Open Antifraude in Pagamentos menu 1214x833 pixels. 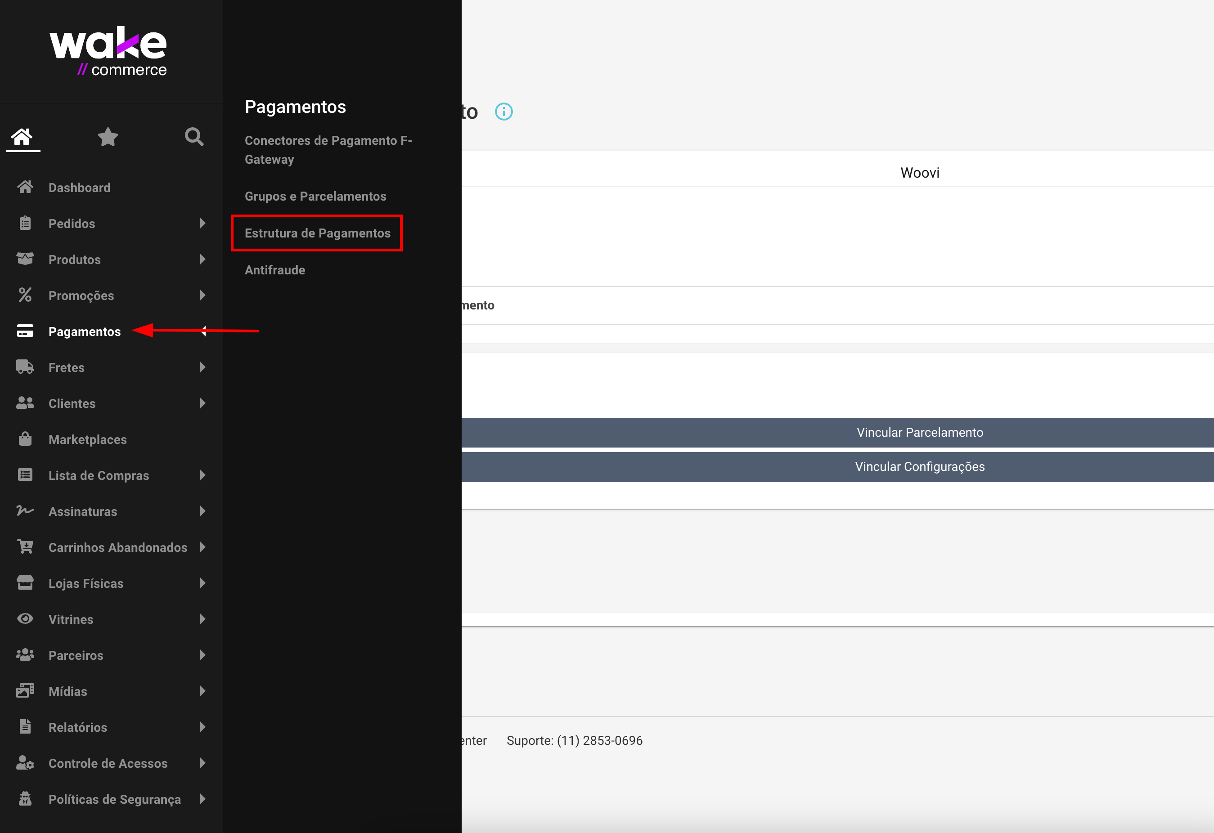[275, 270]
